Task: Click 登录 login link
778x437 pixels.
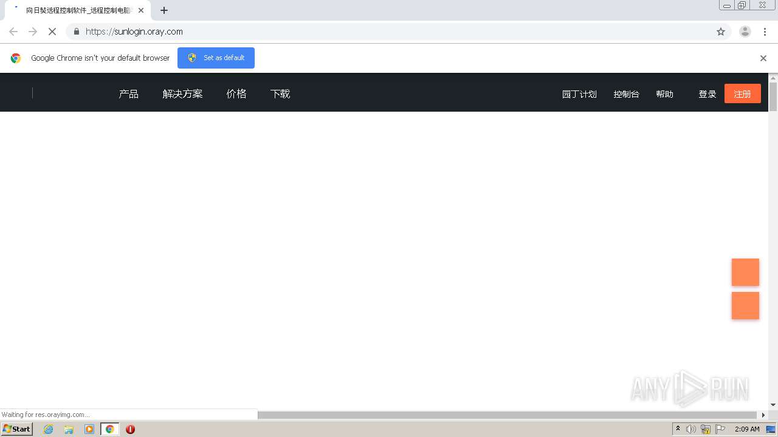Action: coord(707,94)
